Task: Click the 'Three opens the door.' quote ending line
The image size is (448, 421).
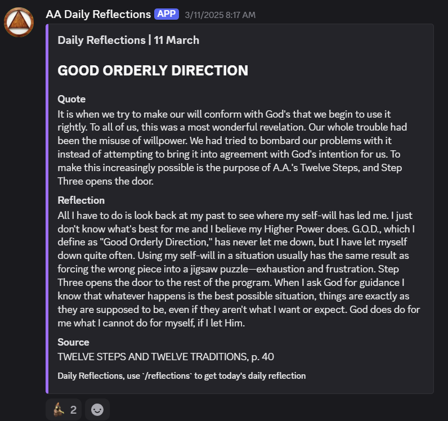Action: 105,181
